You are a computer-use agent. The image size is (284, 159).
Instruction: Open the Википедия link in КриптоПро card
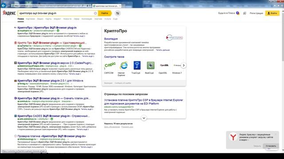pos(111,39)
